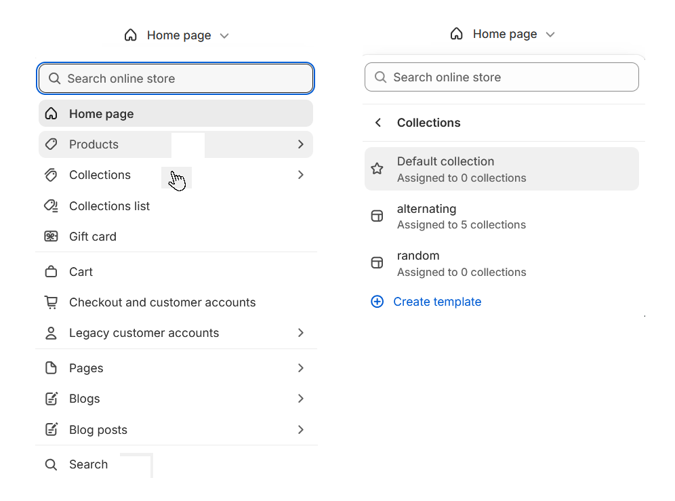This screenshot has width=675, height=501.
Task: Click the Collections list icon
Action: (x=52, y=206)
